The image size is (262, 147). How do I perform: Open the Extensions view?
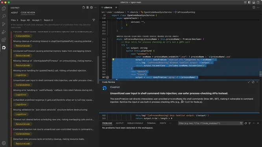4,40
